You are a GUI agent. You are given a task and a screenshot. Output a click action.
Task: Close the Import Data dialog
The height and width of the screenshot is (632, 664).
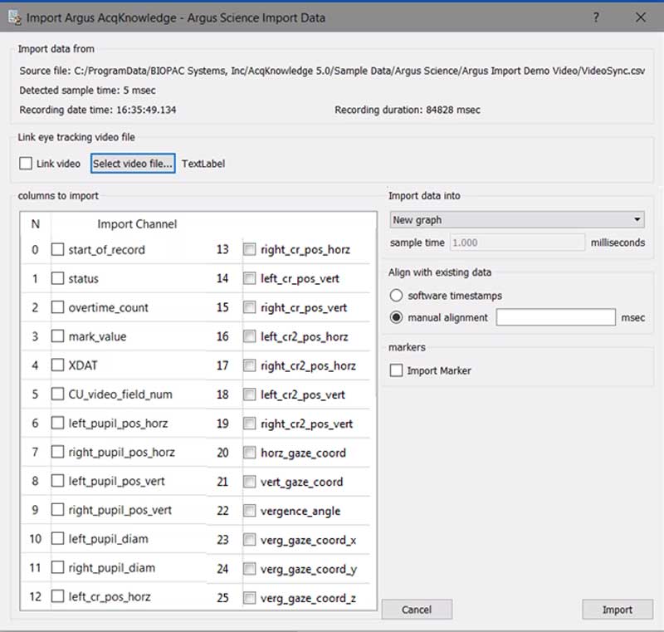coord(640,17)
